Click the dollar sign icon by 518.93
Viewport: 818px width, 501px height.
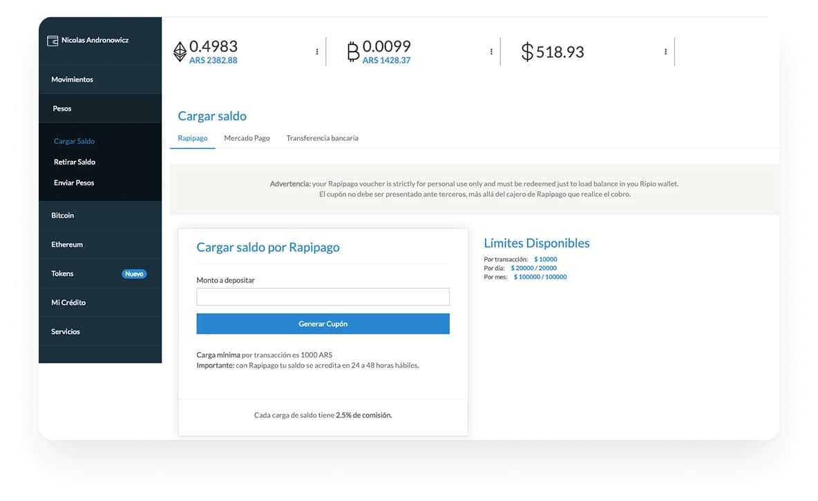click(527, 52)
